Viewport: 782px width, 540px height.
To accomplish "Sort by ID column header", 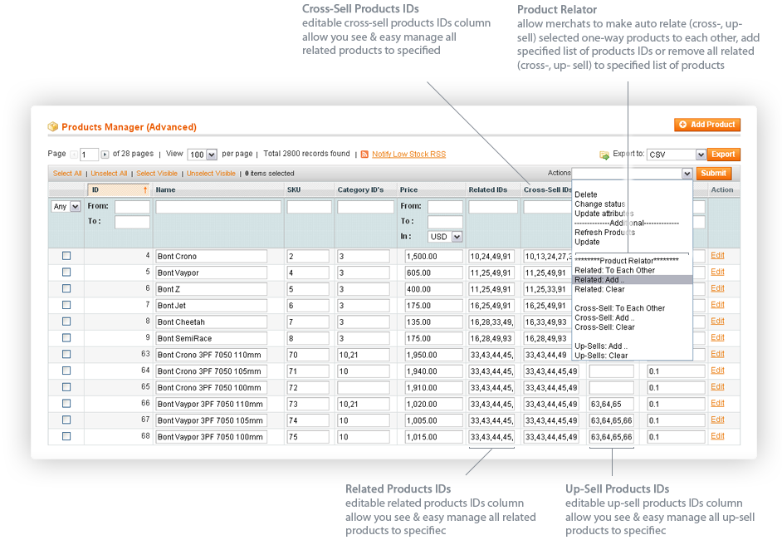I will [x=118, y=190].
